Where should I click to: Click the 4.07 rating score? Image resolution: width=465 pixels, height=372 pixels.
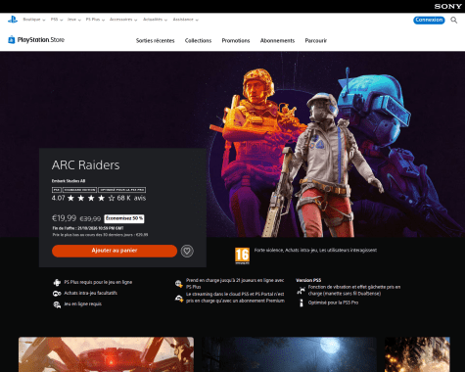pyautogui.click(x=59, y=198)
